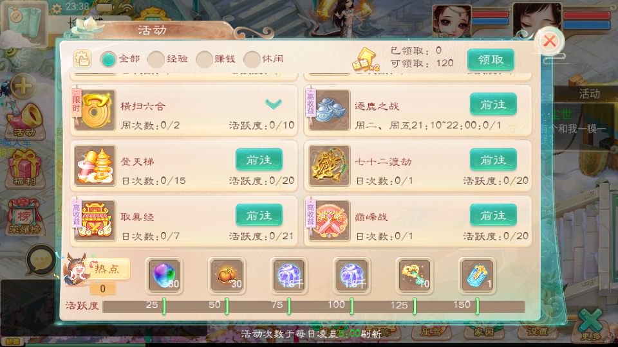Click 前往 for 七十二渡劫

493,160
